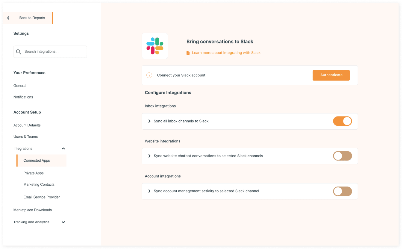Click the Integrations menu label
The width and height of the screenshot is (403, 250).
click(23, 149)
